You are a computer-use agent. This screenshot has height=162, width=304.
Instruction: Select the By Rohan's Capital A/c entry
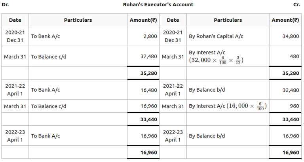point(216,36)
